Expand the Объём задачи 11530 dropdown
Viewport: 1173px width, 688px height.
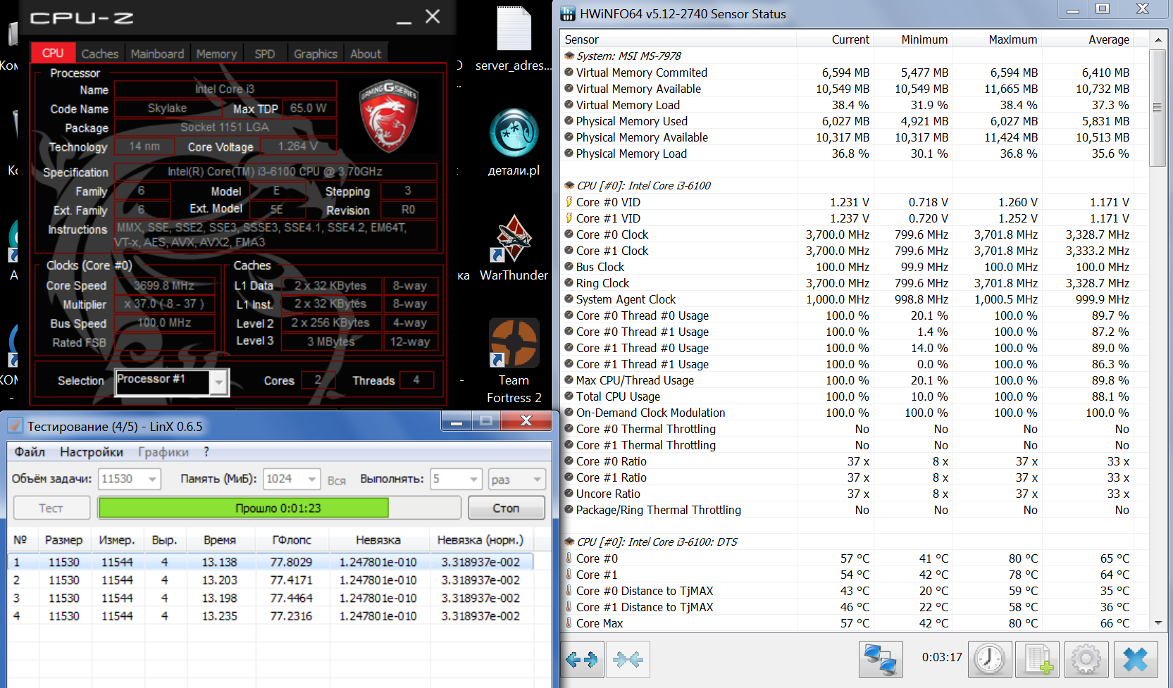coord(152,479)
